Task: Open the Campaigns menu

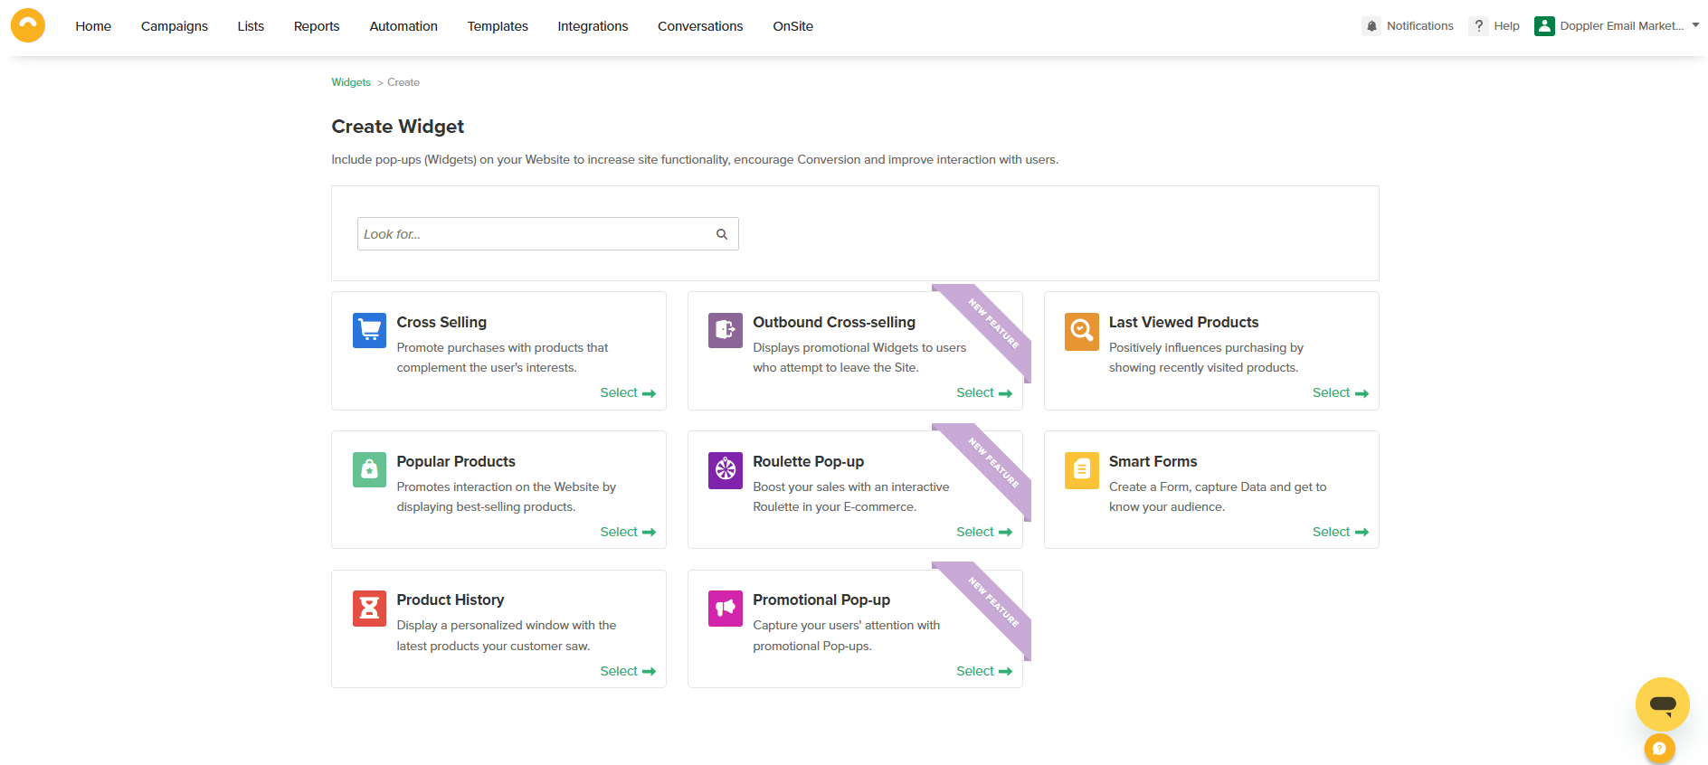Action: coord(174,26)
